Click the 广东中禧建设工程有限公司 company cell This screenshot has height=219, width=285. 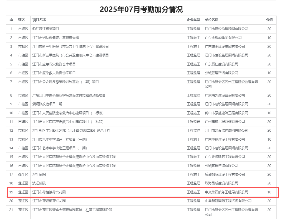point(225,139)
